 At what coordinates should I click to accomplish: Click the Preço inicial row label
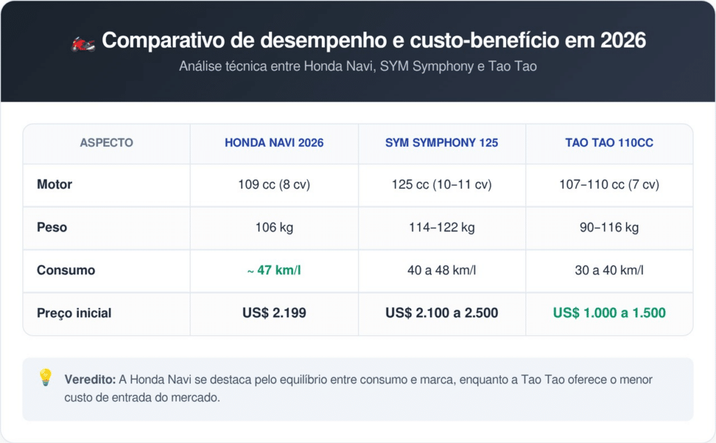tap(74, 313)
